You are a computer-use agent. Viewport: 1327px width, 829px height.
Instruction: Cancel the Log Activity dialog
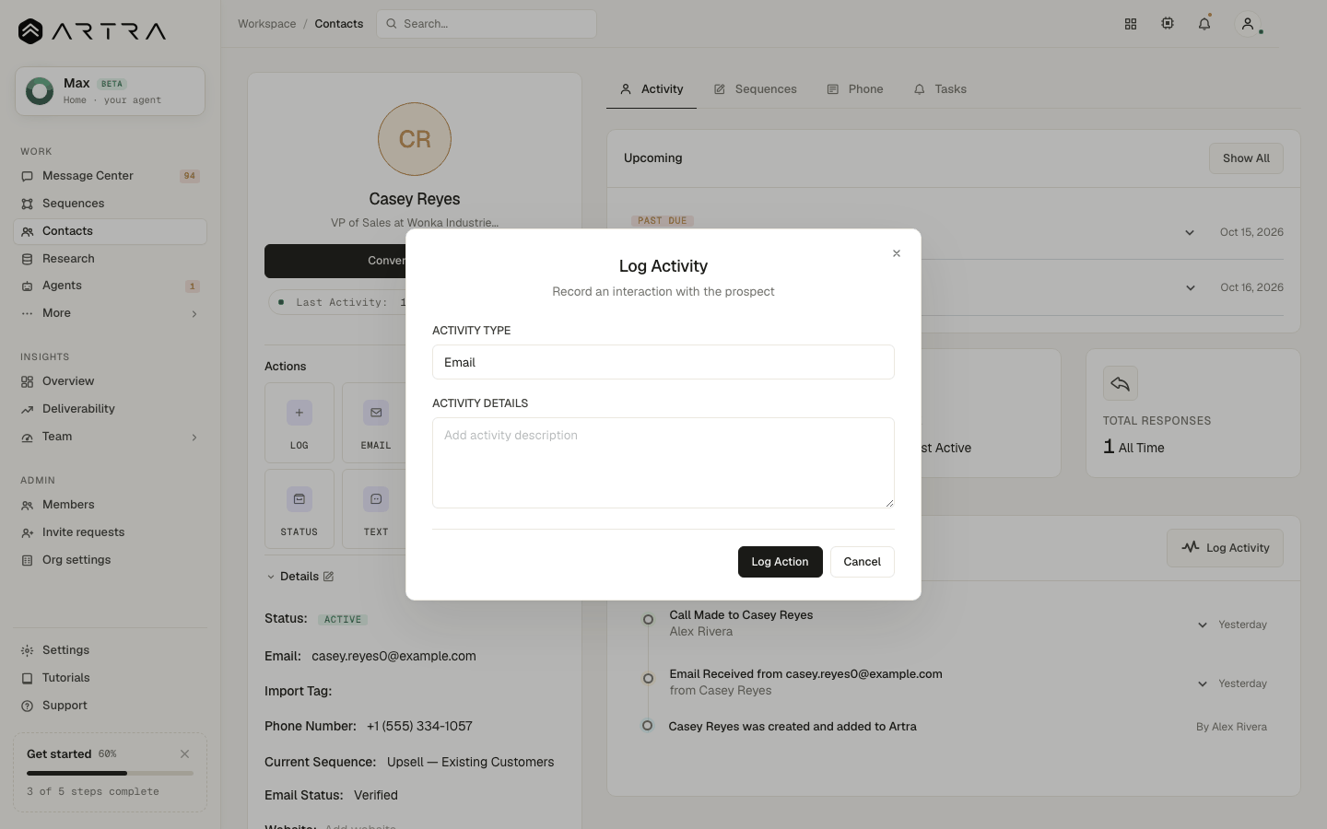(862, 562)
